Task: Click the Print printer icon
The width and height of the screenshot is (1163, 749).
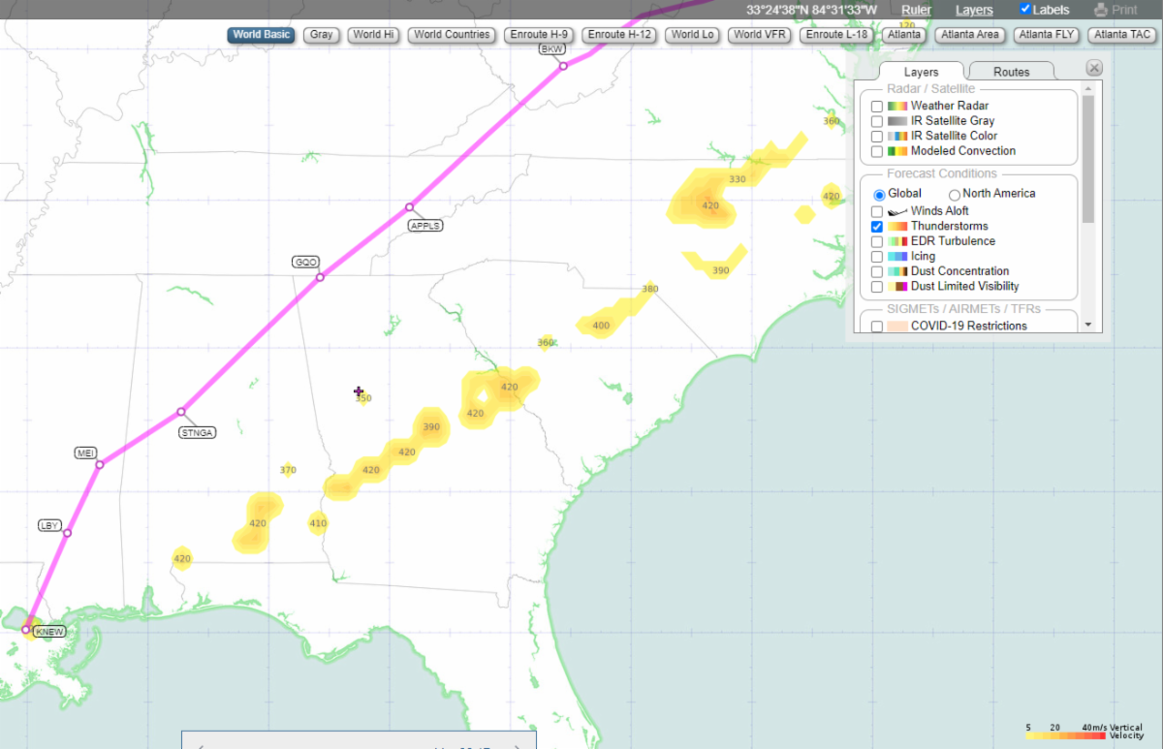Action: [1100, 10]
